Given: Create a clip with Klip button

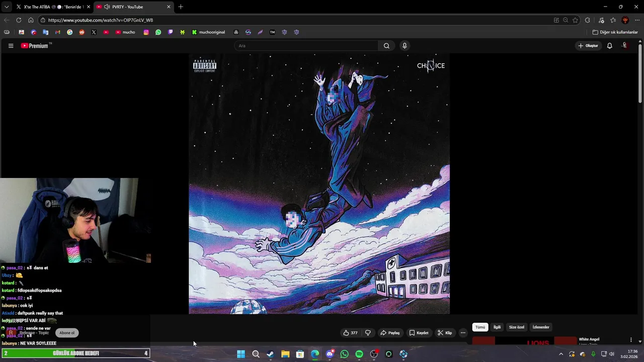Looking at the screenshot, I should coord(445,333).
